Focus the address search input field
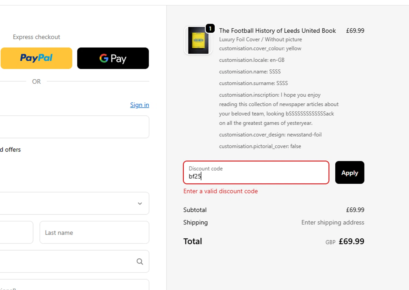 [x=65, y=261]
